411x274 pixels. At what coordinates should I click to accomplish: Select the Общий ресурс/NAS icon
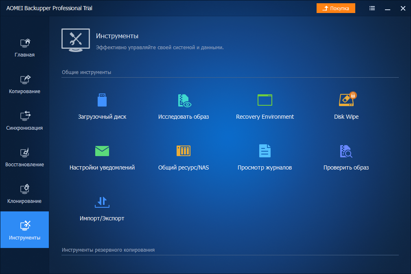click(184, 151)
